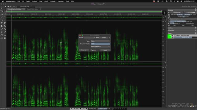Image resolution: width=197 pixels, height=110 pixels.
Task: Open the macOS Spotlight search icon
Action: (x=174, y=1)
